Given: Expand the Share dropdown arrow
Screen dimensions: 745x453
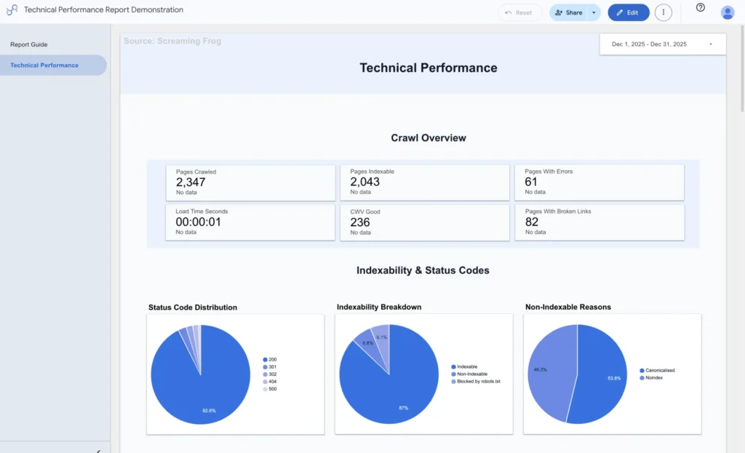Looking at the screenshot, I should 594,12.
